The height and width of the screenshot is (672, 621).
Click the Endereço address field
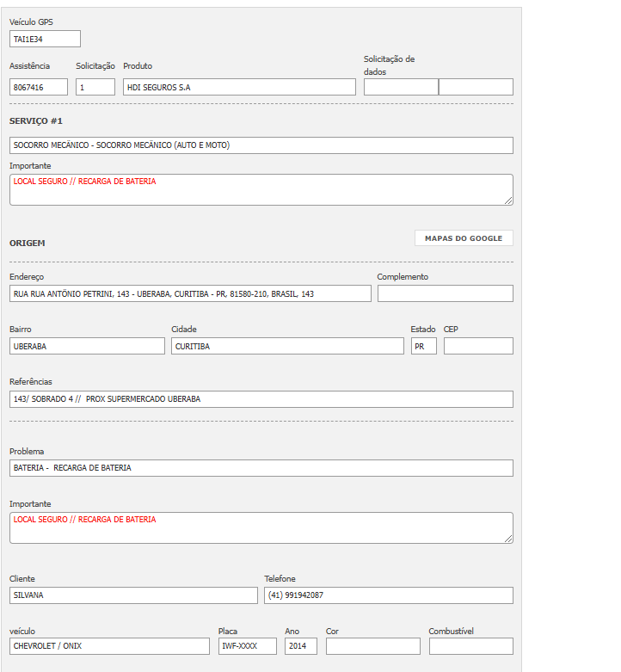tap(190, 293)
